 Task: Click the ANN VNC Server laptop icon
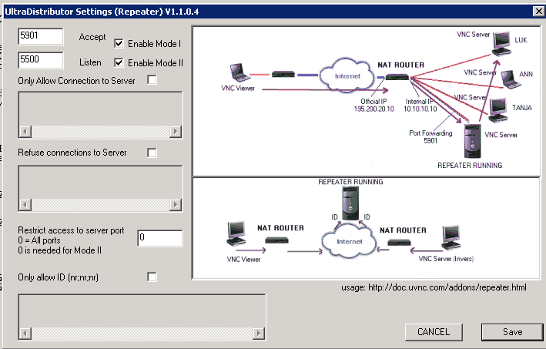507,79
